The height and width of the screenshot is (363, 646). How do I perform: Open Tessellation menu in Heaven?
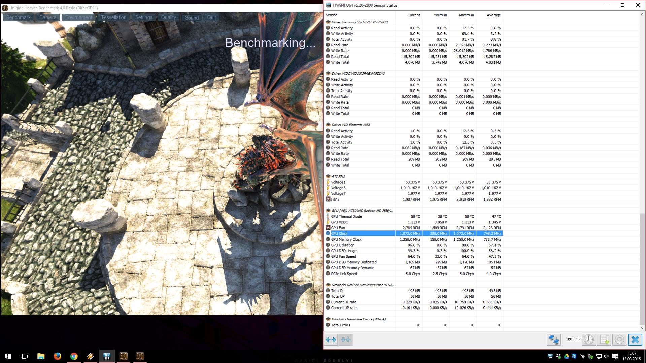coord(114,17)
